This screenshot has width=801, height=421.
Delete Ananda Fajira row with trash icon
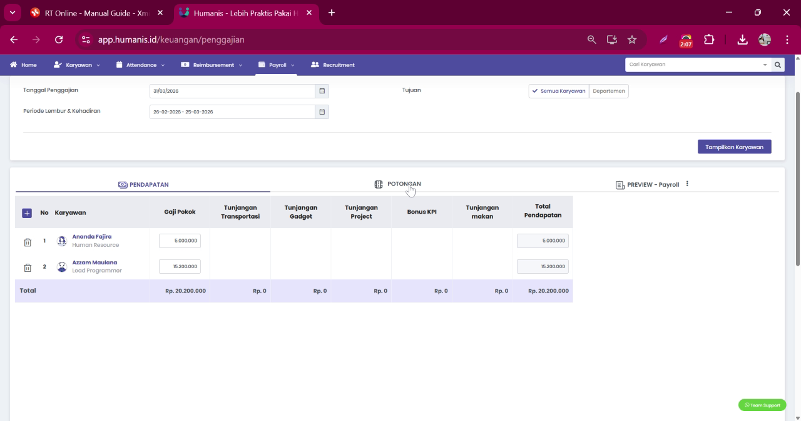pos(28,242)
